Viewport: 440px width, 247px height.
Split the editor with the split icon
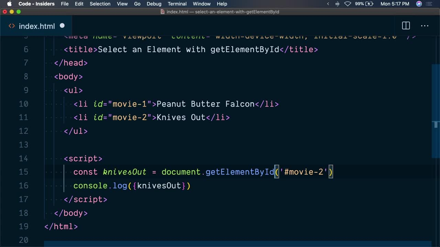click(406, 26)
